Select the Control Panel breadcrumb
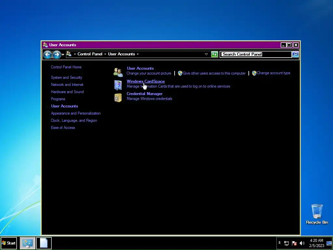The height and width of the screenshot is (250, 333). [x=90, y=54]
